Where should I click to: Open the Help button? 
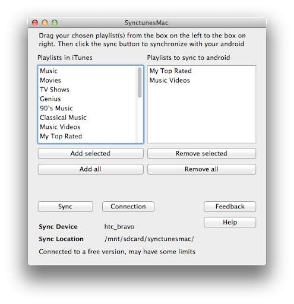tap(230, 222)
